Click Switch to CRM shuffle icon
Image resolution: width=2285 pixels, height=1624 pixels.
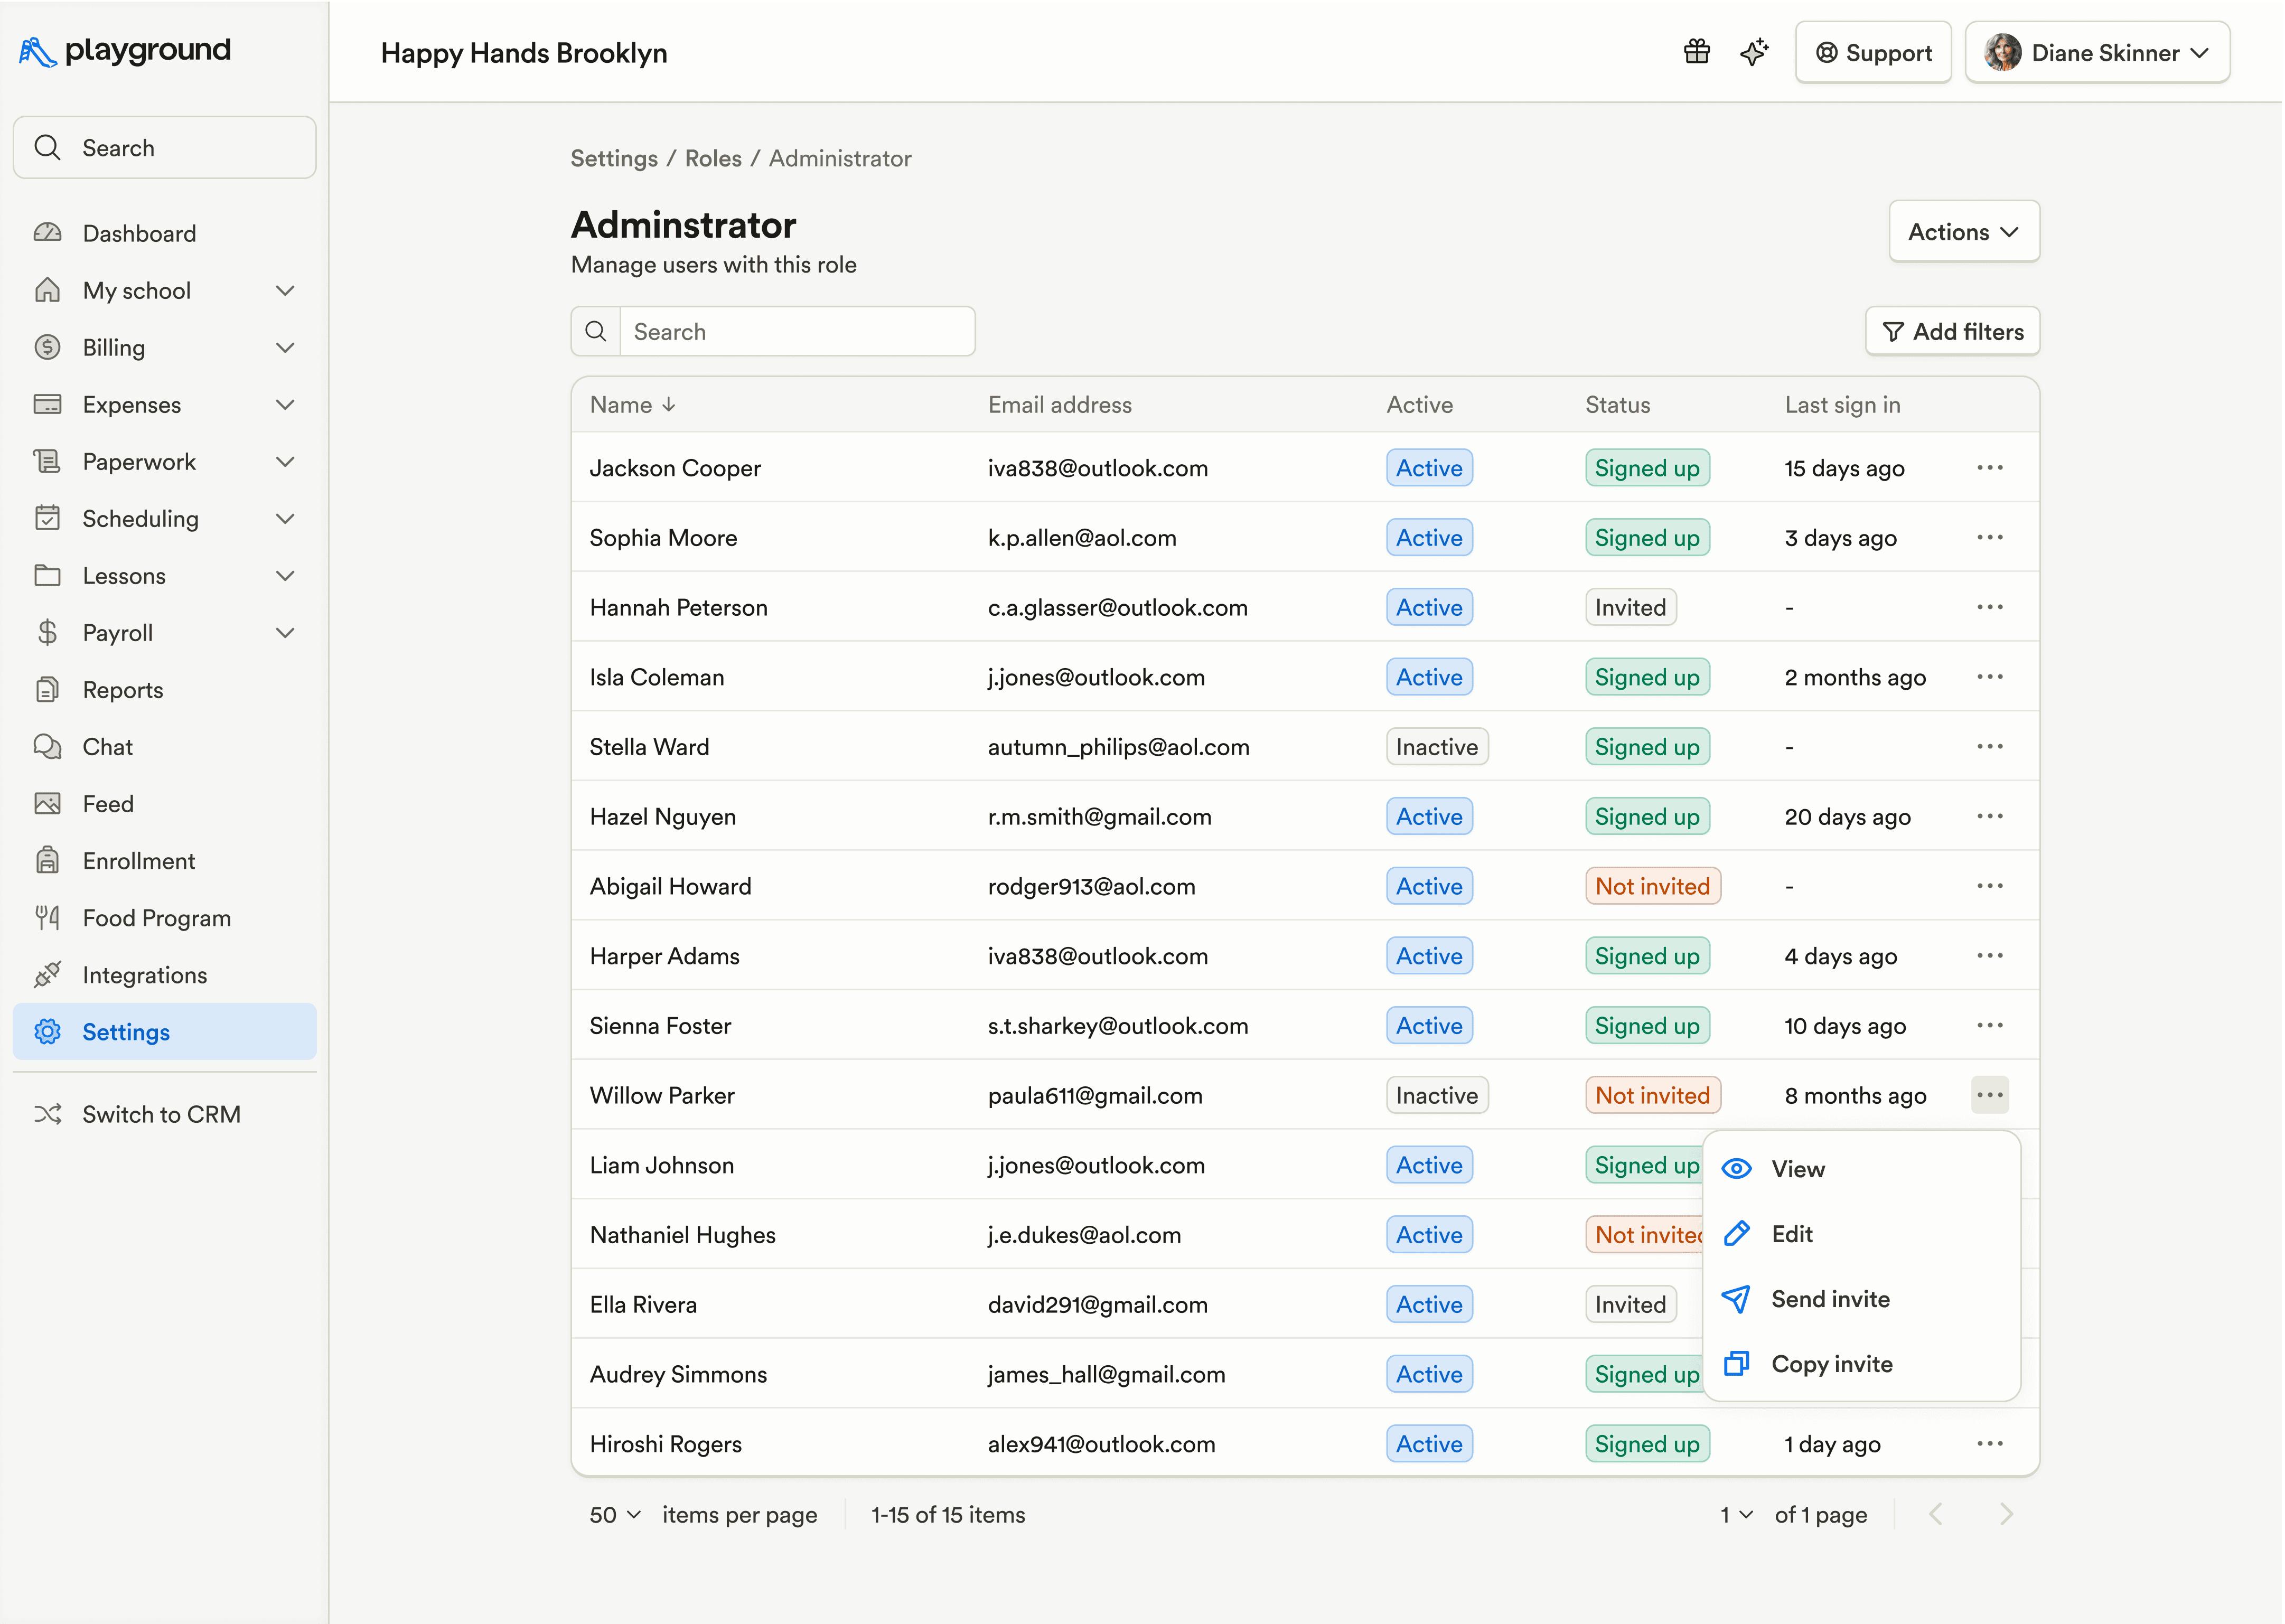point(47,1114)
